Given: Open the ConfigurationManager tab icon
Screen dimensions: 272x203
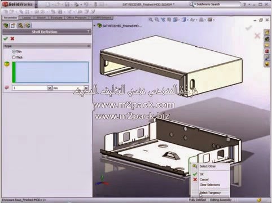Looking at the screenshot, I should (x=20, y=25).
